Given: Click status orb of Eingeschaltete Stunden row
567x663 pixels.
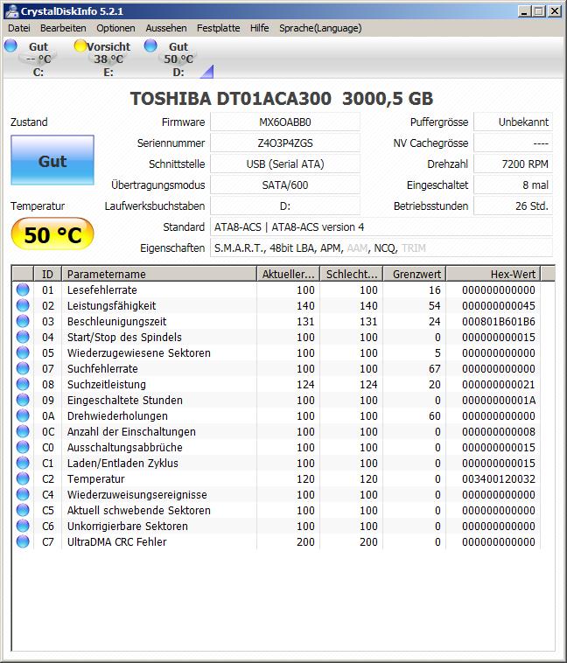Looking at the screenshot, I should (x=23, y=400).
